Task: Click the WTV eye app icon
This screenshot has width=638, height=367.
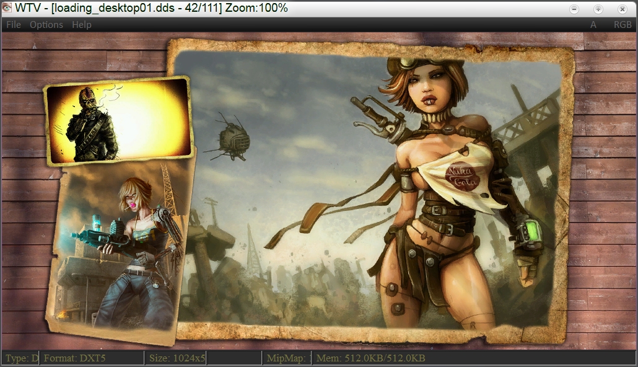Action: 7,8
